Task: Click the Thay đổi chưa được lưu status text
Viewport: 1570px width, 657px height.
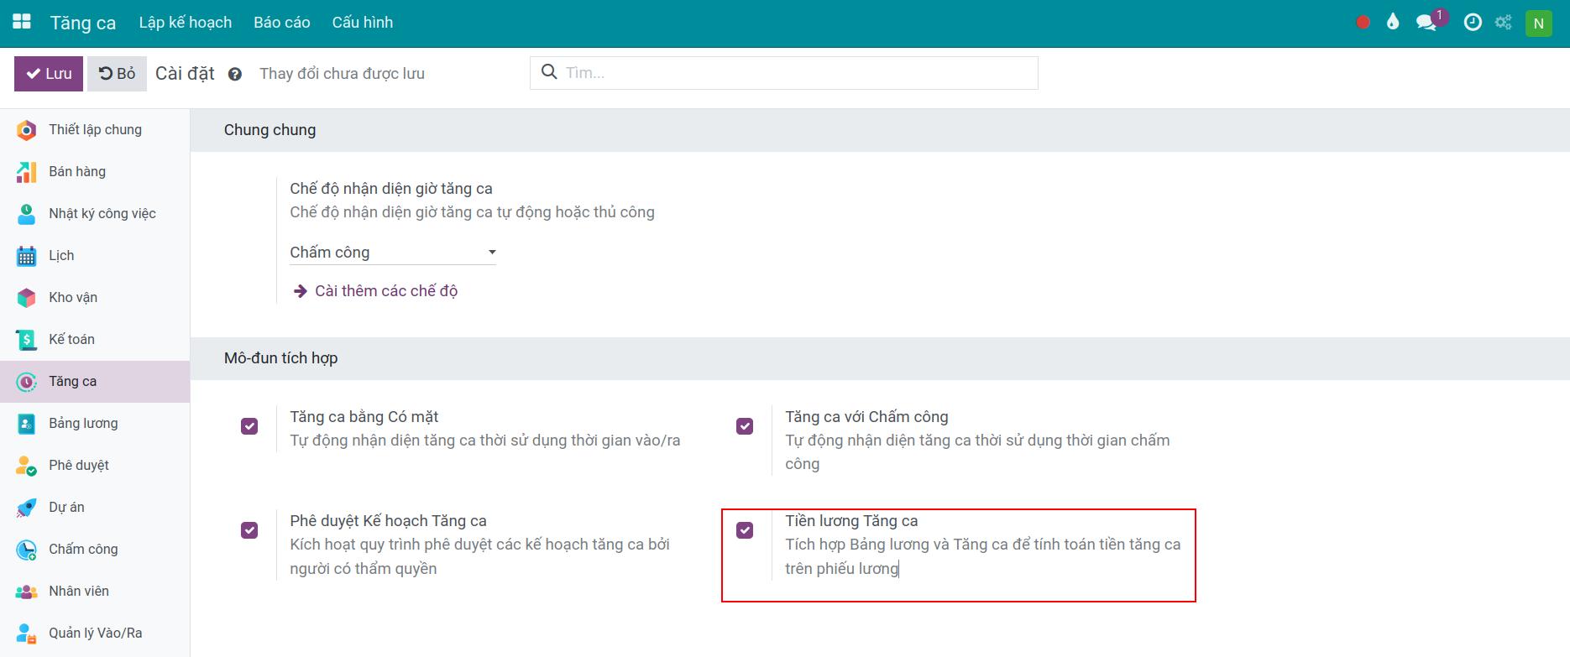Action: click(342, 74)
